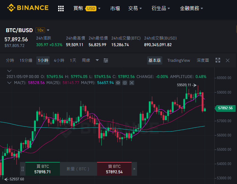The width and height of the screenshot is (237, 184).
Task: Close the chart panel with the X icon
Action: 227,60
